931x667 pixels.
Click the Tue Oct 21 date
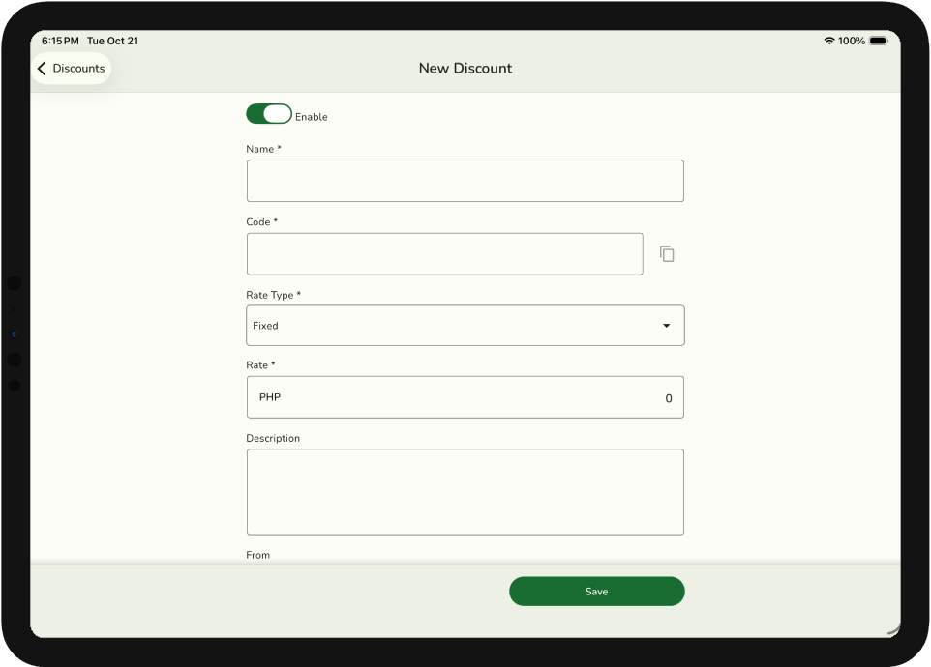point(112,42)
